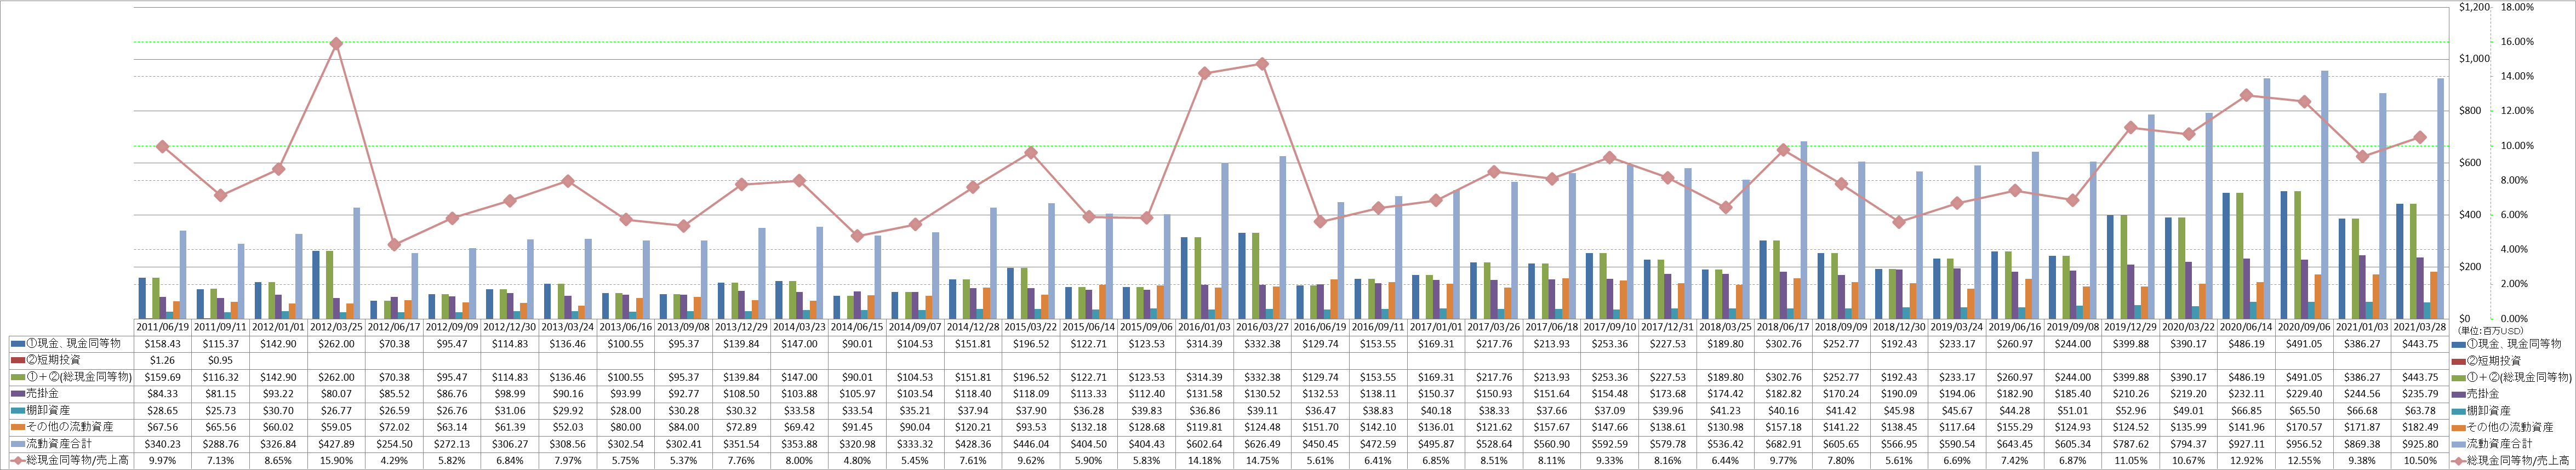
Task: Select the 2018/06/17 date column header
Action: pos(1783,327)
